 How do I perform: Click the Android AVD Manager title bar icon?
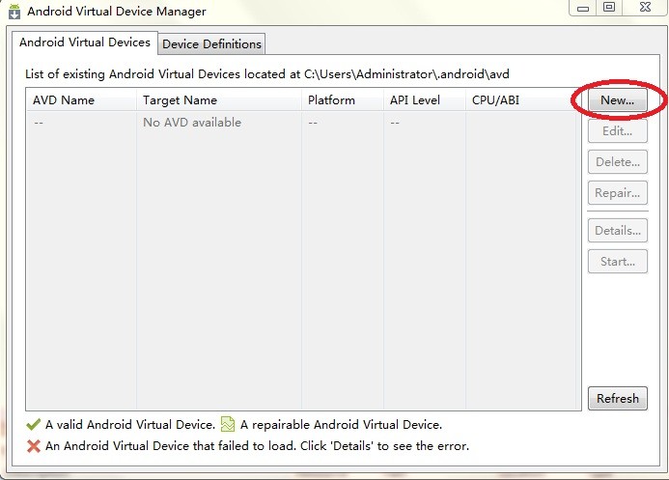coord(14,12)
